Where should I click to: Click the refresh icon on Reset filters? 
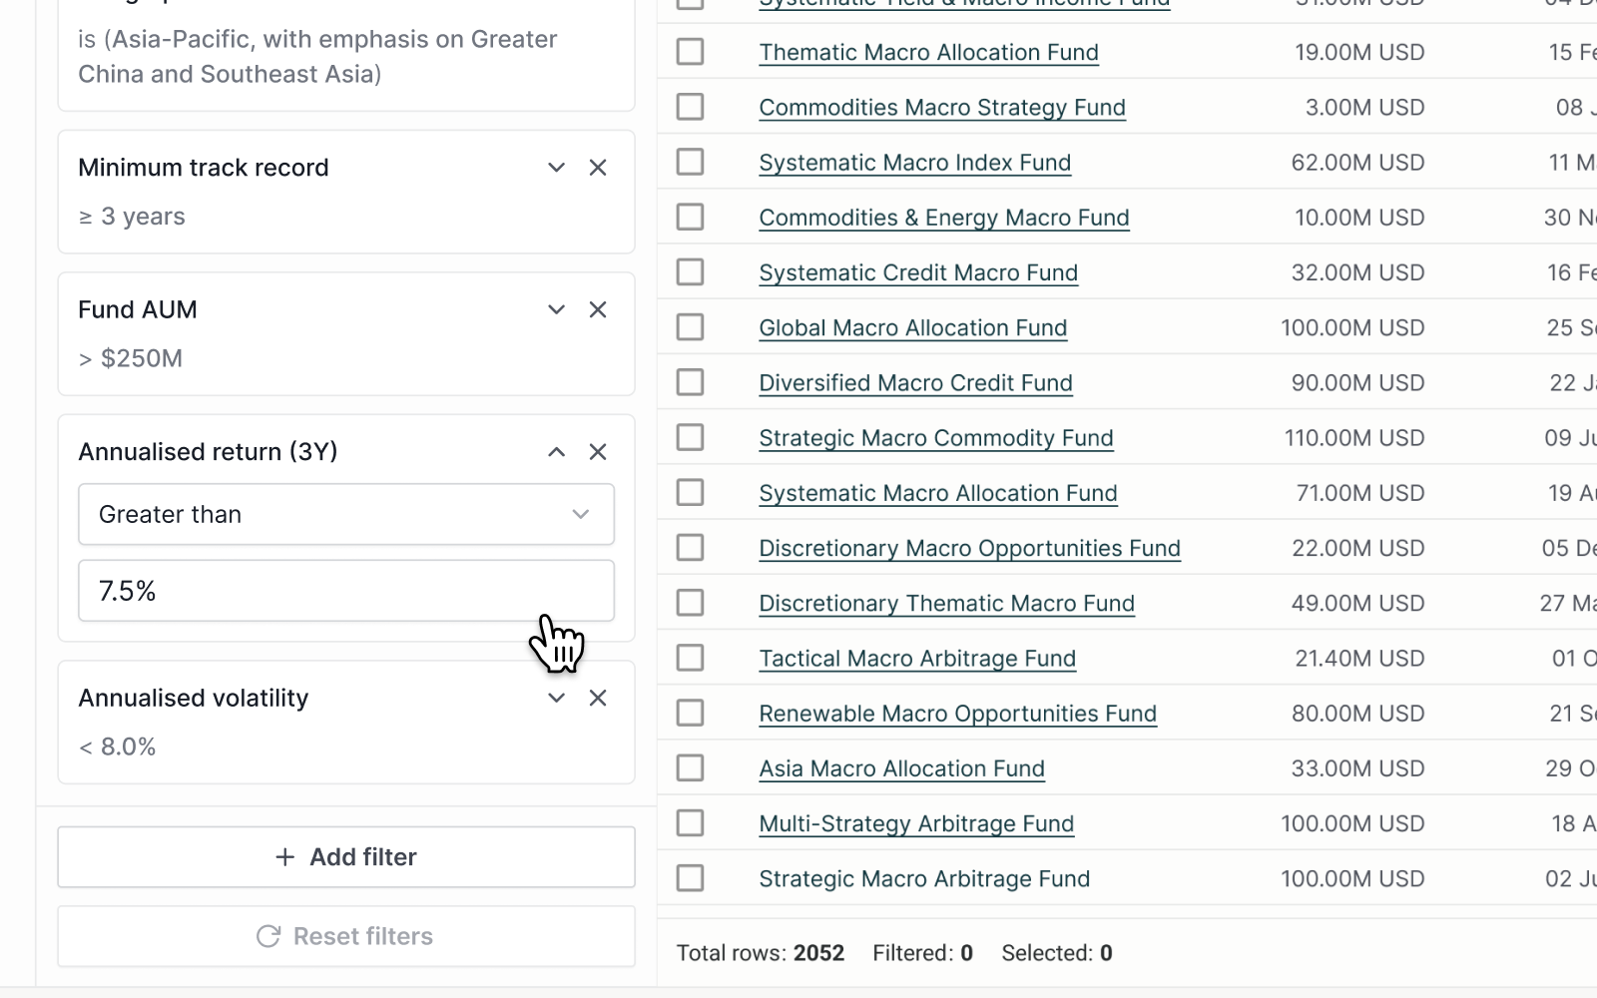[x=267, y=936]
